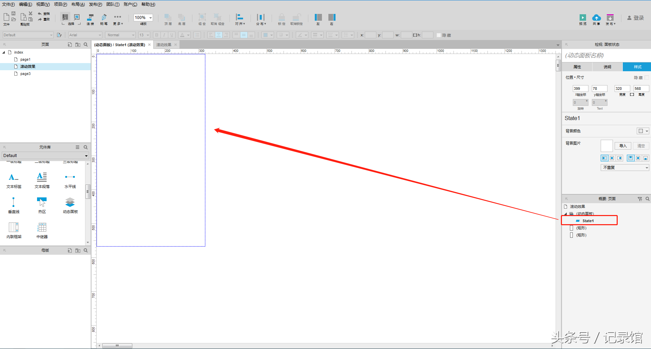Select the Pen (钢笔) tool

click(x=104, y=19)
